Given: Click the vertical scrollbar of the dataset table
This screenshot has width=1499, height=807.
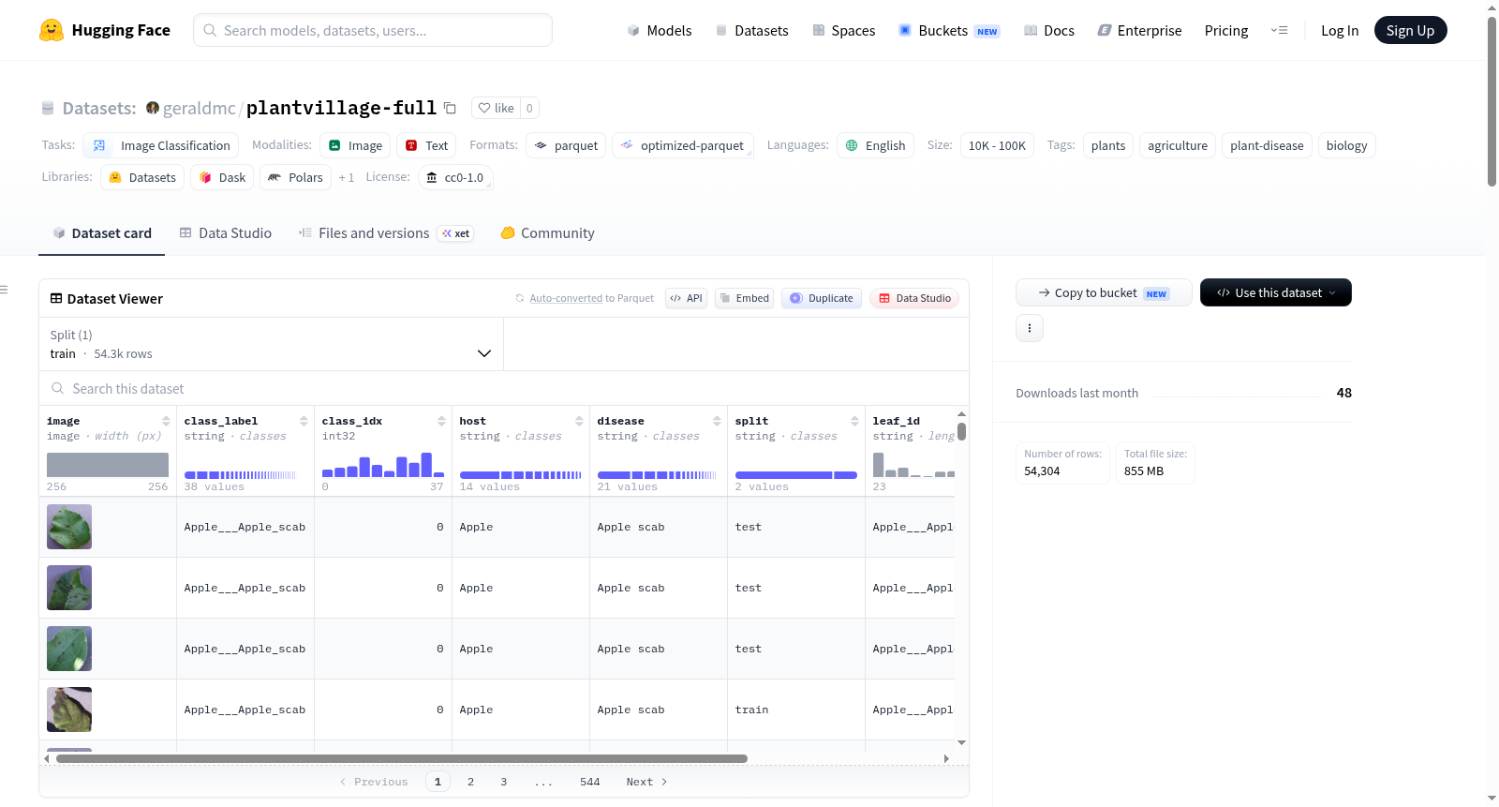Looking at the screenshot, I should click(x=961, y=432).
